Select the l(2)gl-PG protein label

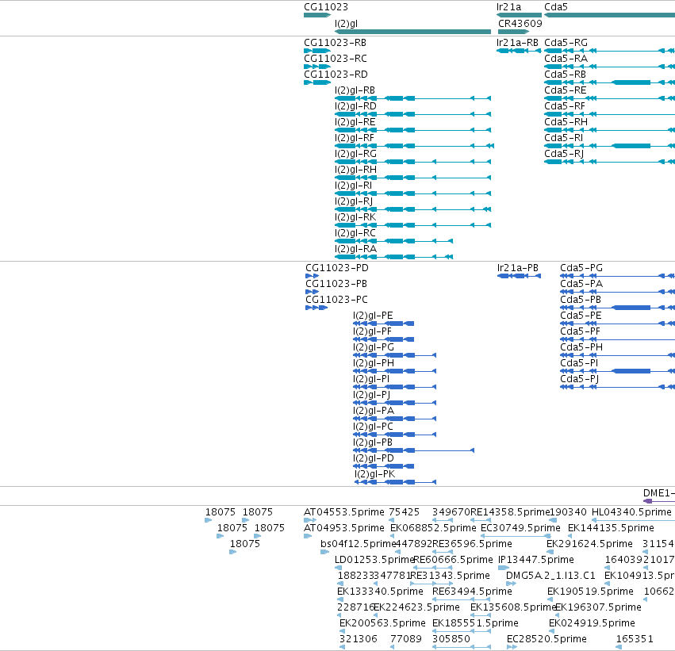coord(374,347)
